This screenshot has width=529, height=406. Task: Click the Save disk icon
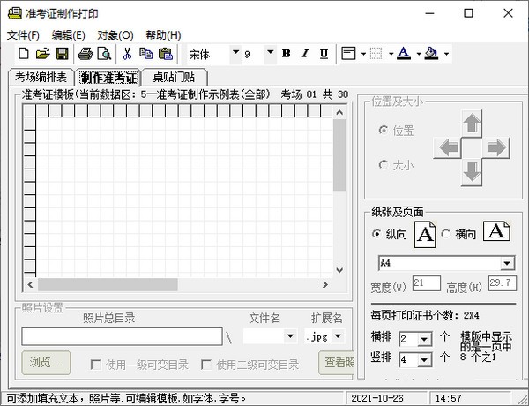tap(62, 54)
